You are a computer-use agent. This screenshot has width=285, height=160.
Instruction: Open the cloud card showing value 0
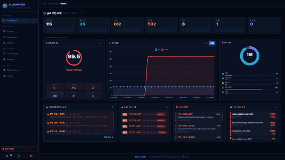click(264, 26)
